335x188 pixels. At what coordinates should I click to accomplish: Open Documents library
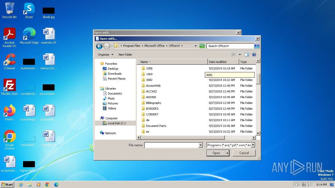click(115, 93)
